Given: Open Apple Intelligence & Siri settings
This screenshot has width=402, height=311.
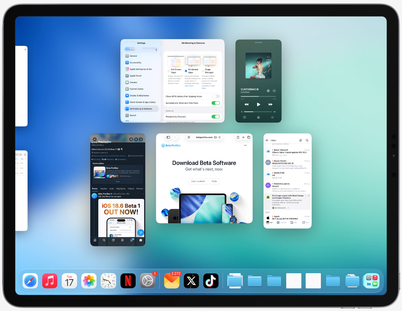Looking at the screenshot, I should coord(141,69).
